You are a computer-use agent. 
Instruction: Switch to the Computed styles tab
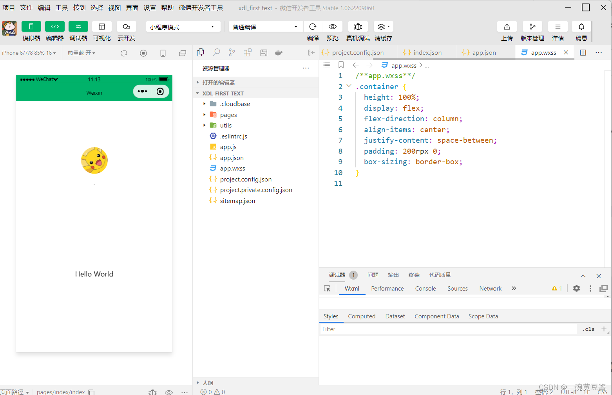coord(362,316)
